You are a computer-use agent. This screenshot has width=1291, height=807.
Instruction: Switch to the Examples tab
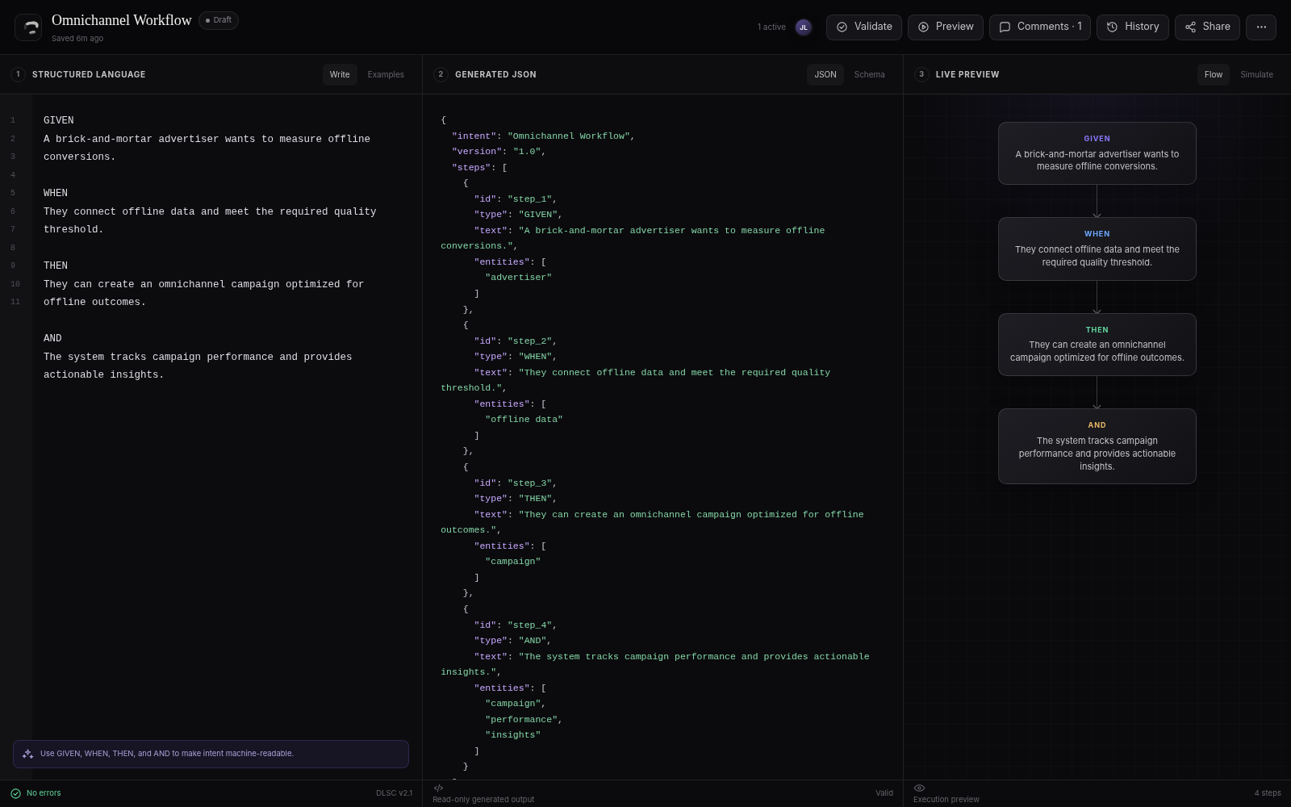[386, 74]
